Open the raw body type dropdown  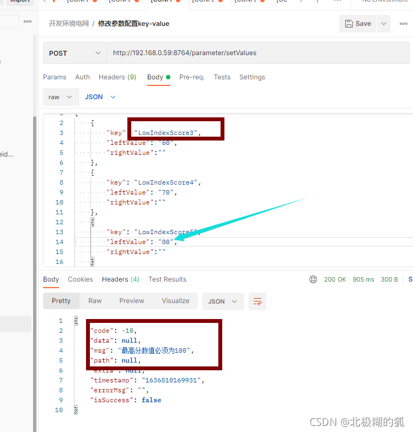[x=61, y=97]
